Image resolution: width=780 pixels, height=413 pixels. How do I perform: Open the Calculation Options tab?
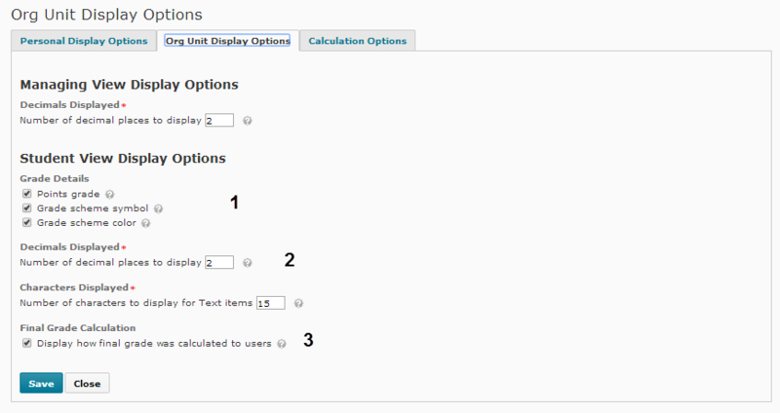point(357,41)
